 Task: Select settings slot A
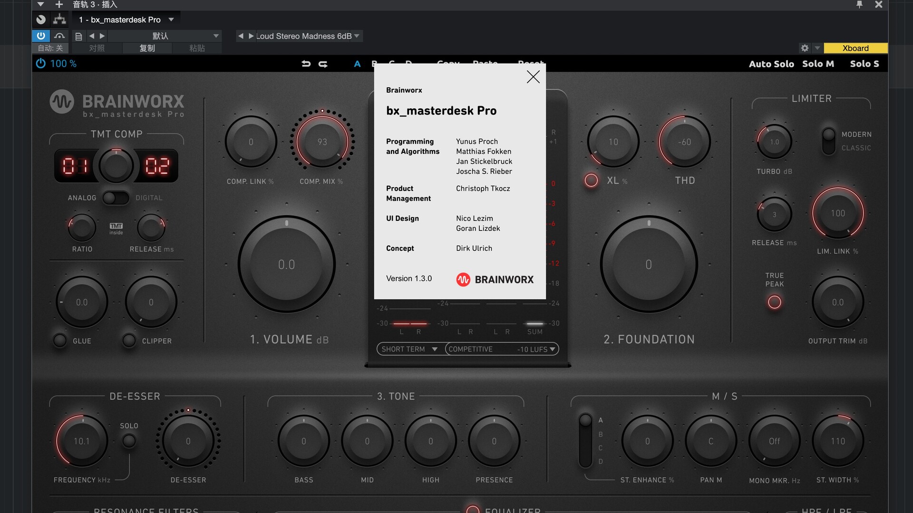click(357, 64)
